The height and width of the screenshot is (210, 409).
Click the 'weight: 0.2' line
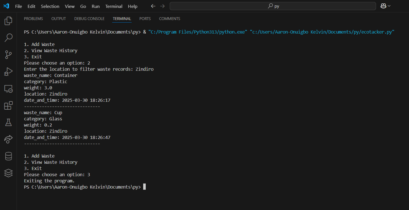pyautogui.click(x=38, y=125)
